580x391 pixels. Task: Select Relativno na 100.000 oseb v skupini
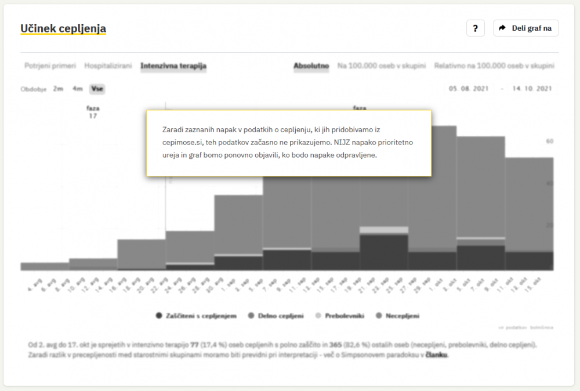coord(494,66)
